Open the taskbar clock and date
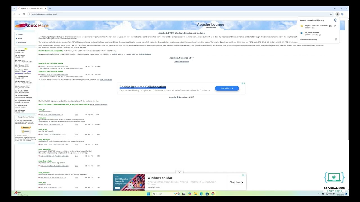 pos(341,194)
